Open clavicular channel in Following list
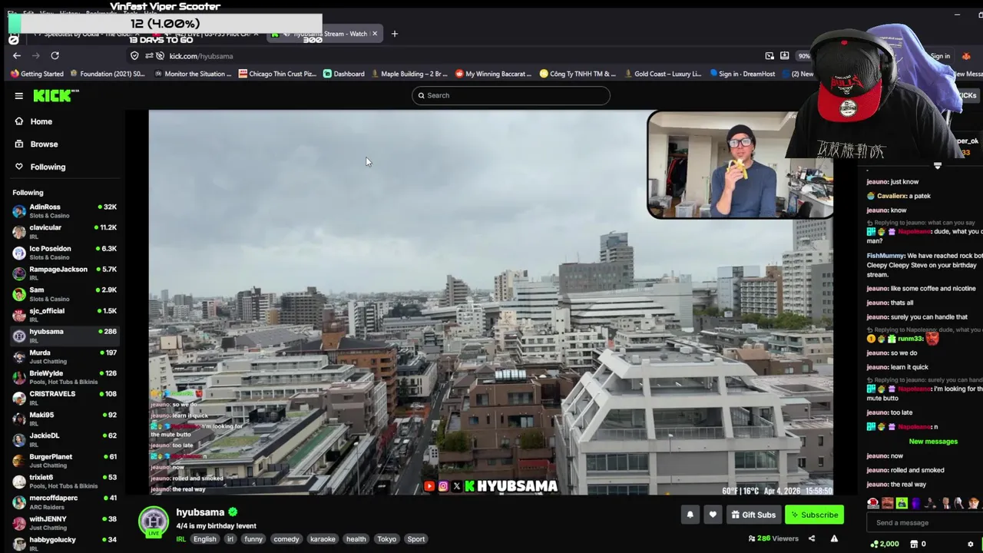The height and width of the screenshot is (553, 983). click(65, 231)
